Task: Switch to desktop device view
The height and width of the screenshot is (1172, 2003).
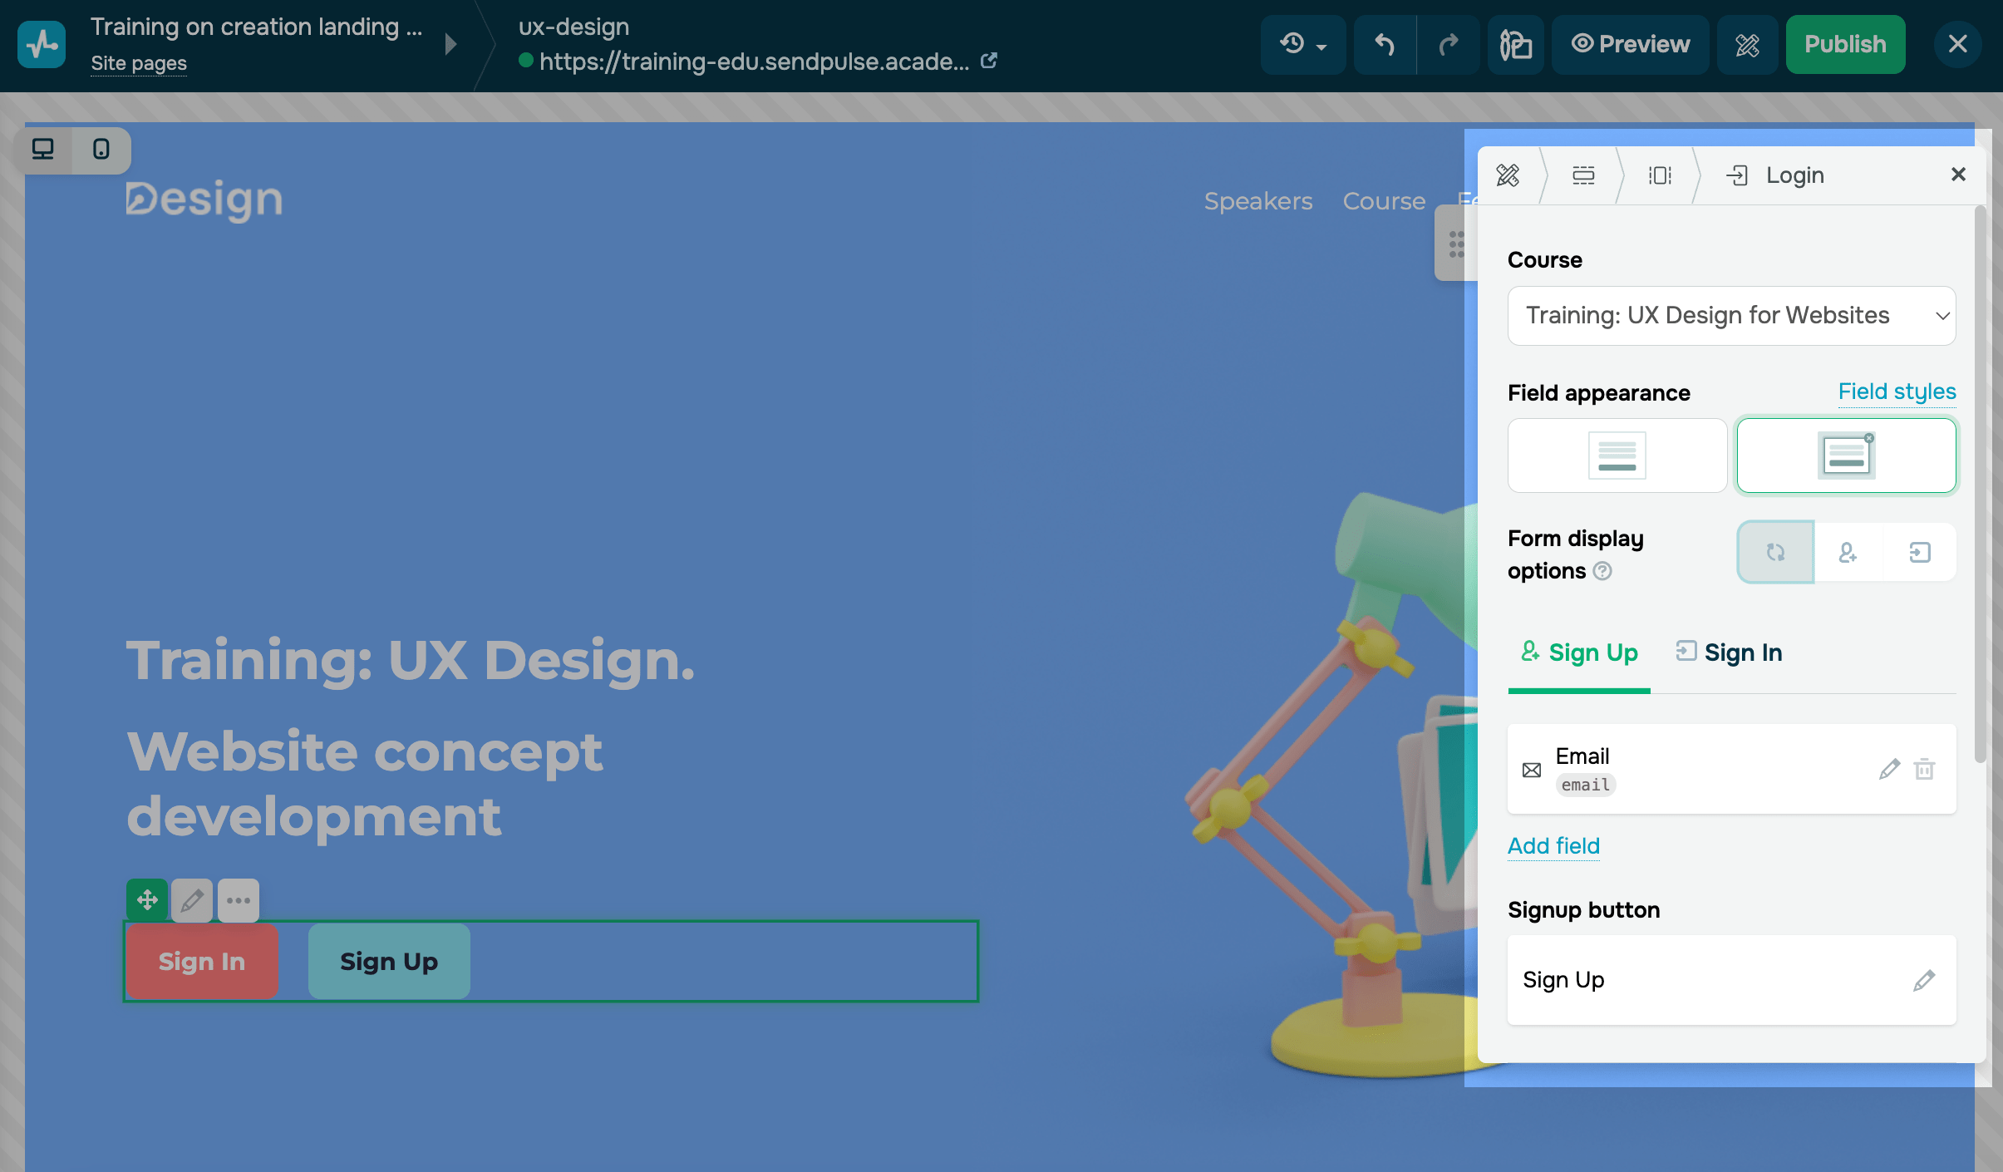Action: pos(43,150)
